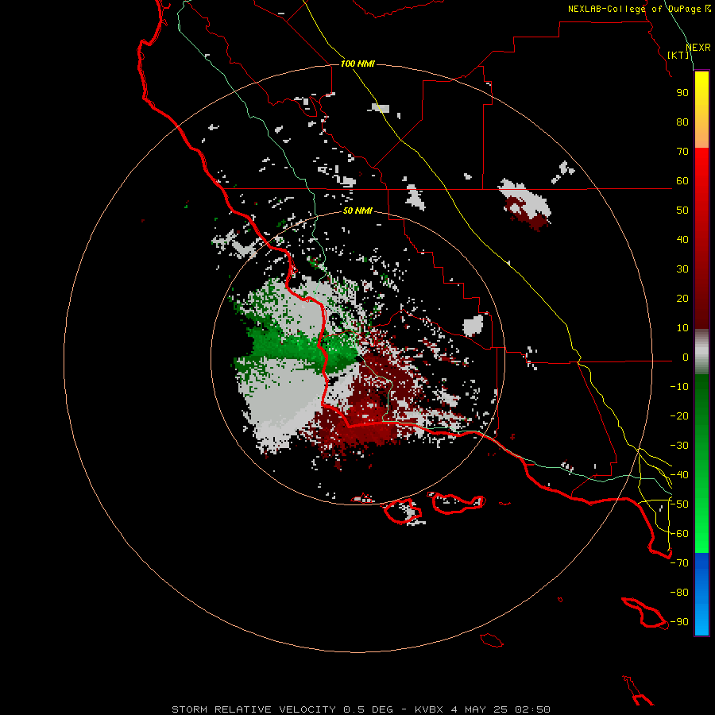This screenshot has width=715, height=715.
Task: Click the Storm Relative Velocity caption text
Action: coord(361,709)
